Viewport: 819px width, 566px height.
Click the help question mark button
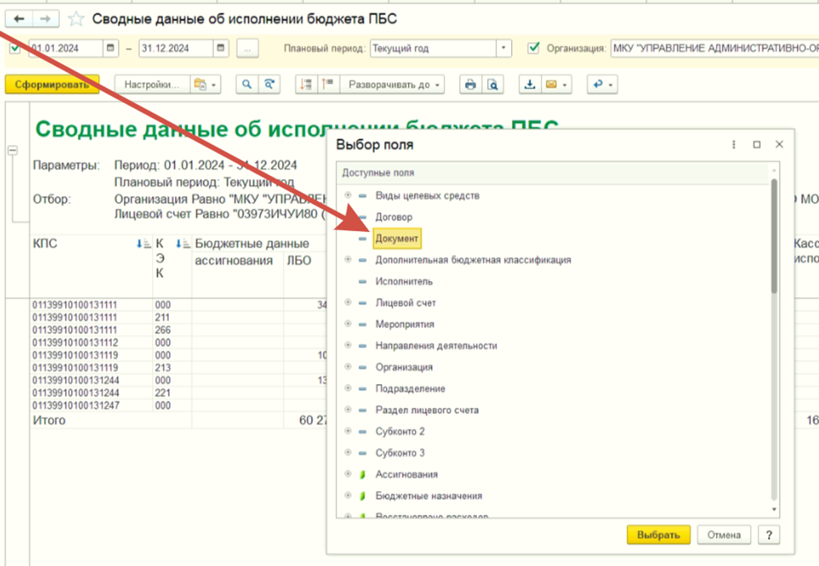click(769, 534)
